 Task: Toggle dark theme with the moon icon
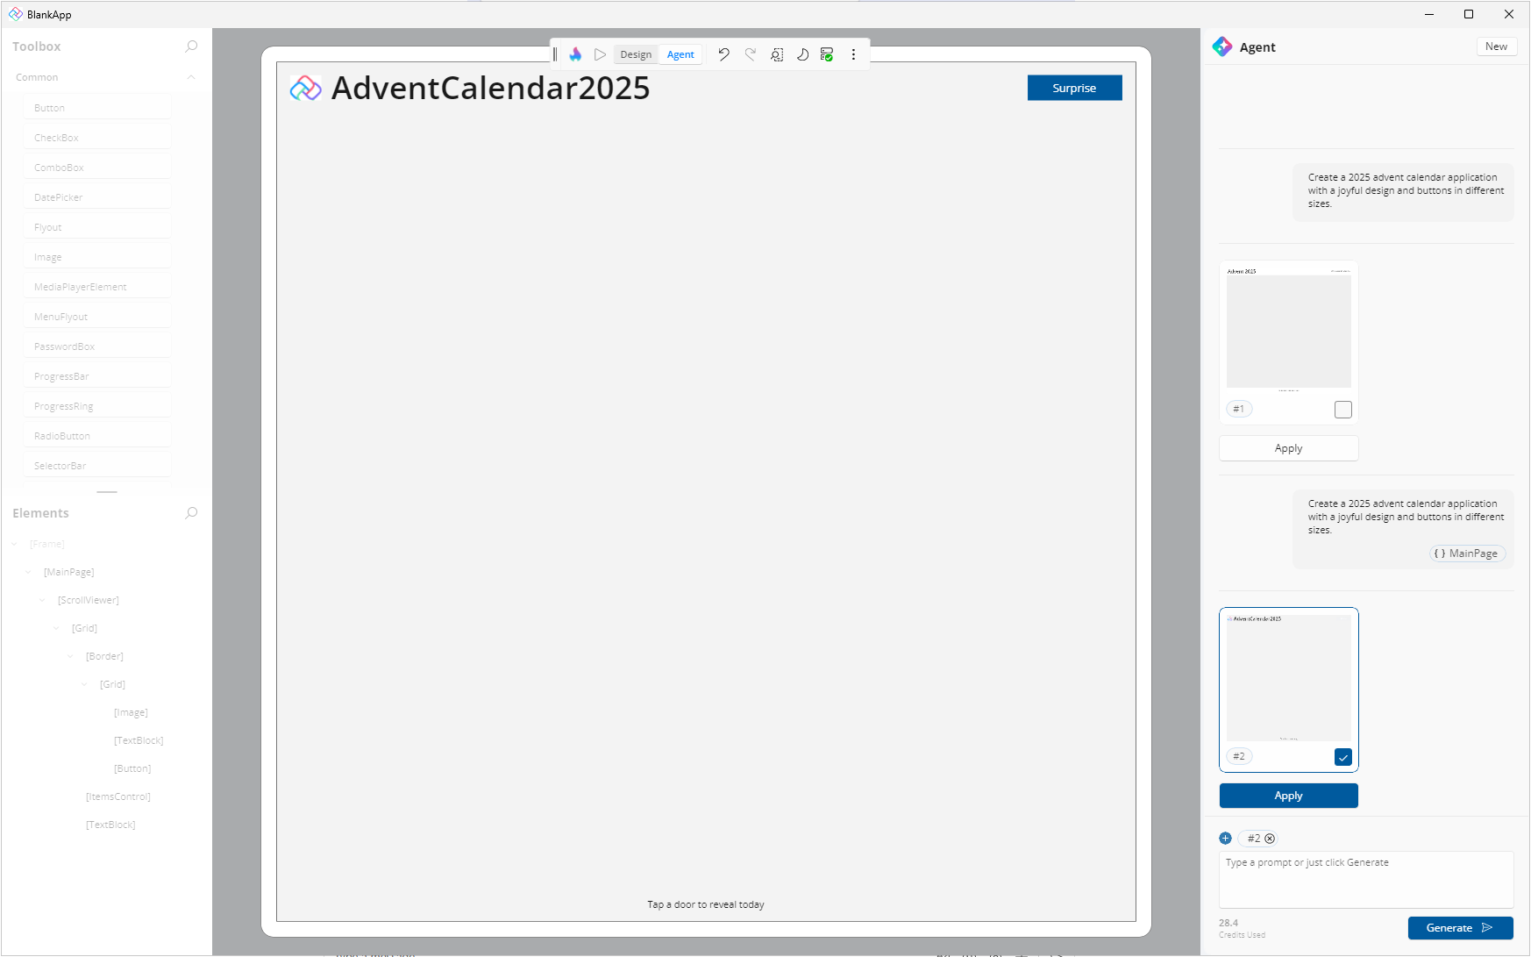802,54
